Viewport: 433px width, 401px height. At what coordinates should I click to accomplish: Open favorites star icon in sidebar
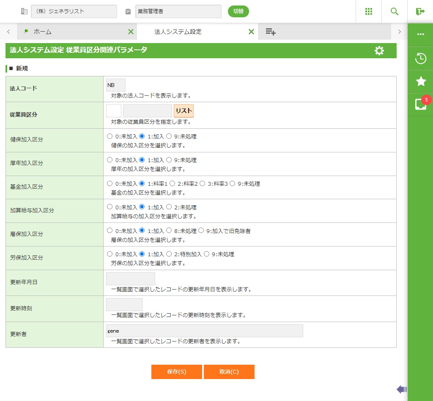click(x=420, y=81)
